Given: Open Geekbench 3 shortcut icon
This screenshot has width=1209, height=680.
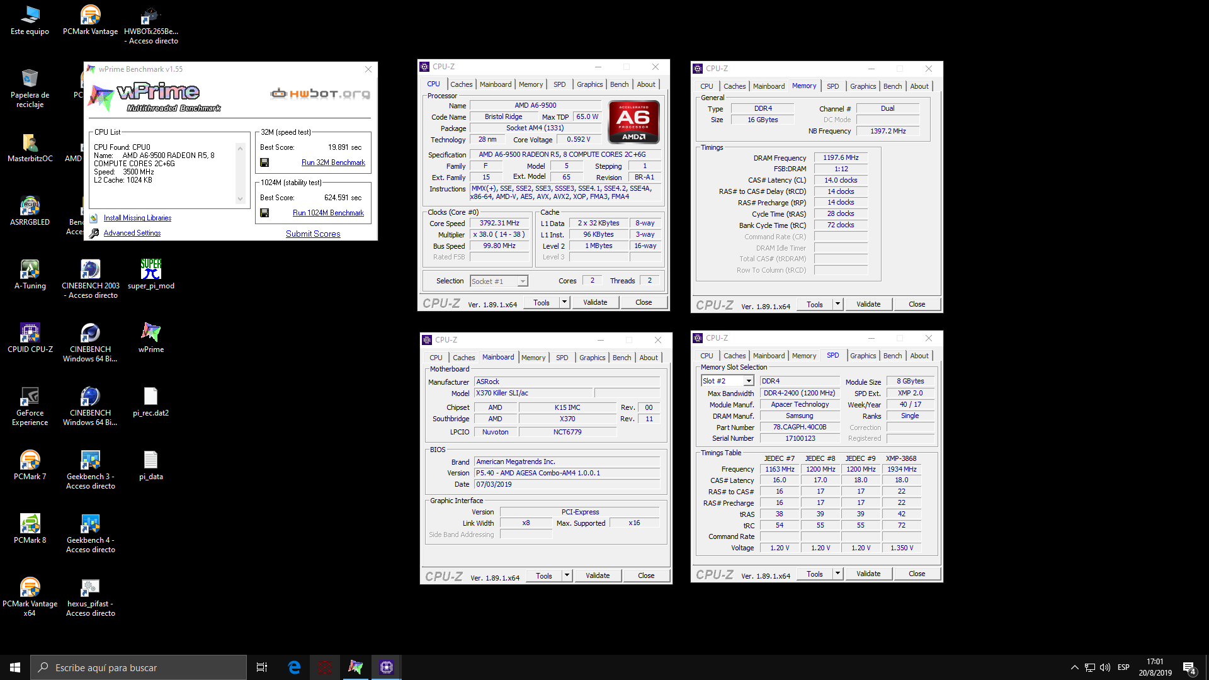Looking at the screenshot, I should (x=91, y=470).
